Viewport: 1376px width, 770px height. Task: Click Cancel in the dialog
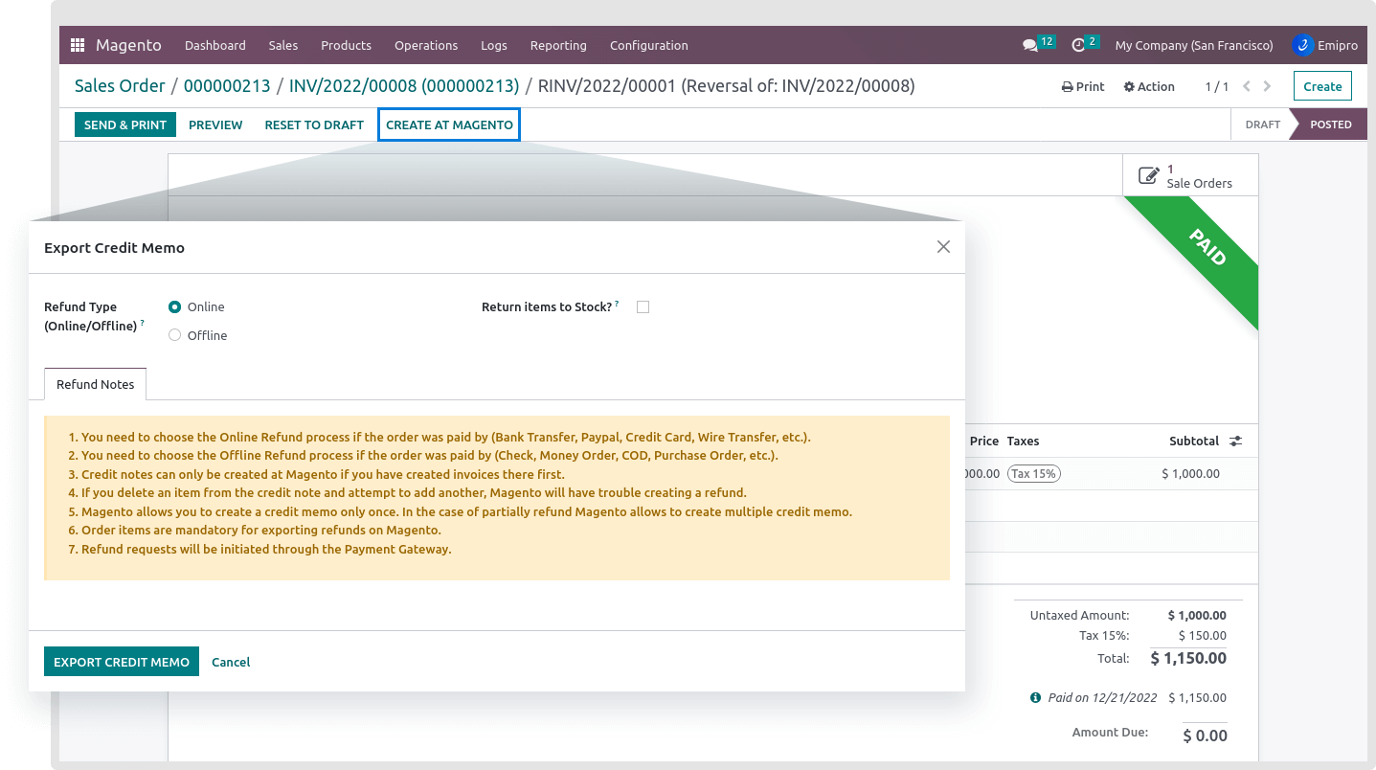pos(231,662)
